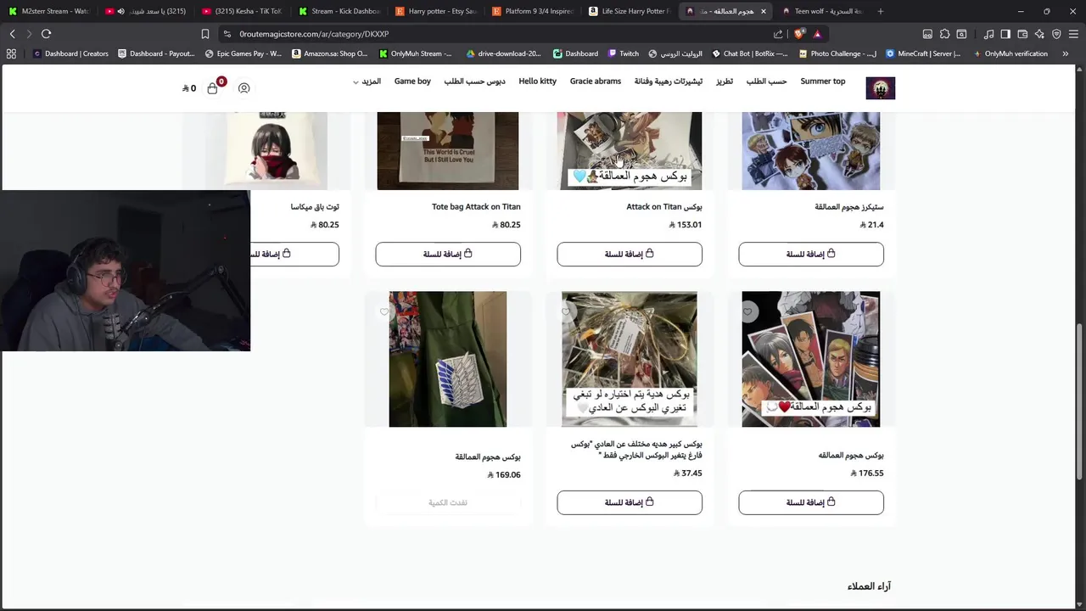Image resolution: width=1086 pixels, height=611 pixels.
Task: Switch to the Kesha TiK ToK YouTube tab
Action: 242,11
